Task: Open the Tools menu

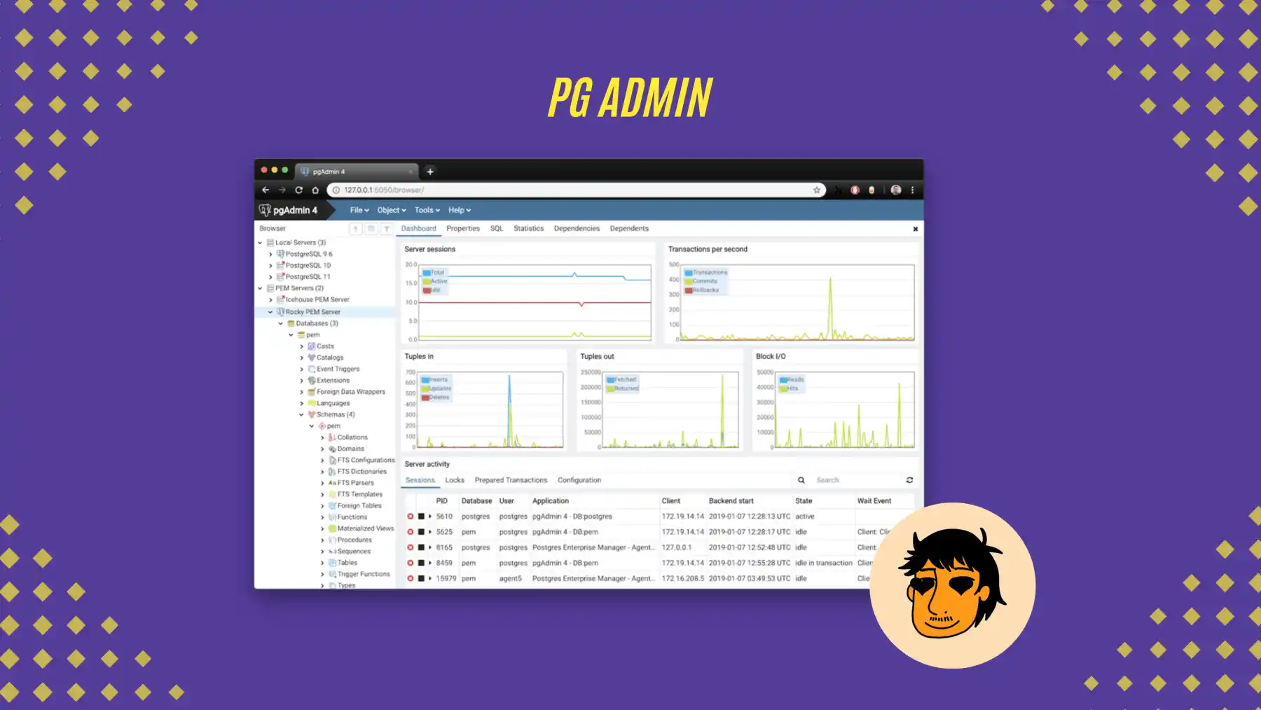Action: point(427,210)
